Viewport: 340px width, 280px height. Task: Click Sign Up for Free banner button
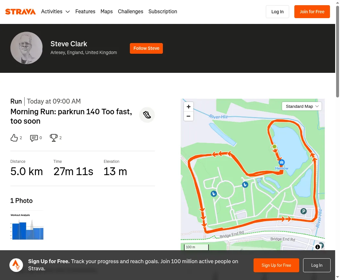pyautogui.click(x=276, y=265)
